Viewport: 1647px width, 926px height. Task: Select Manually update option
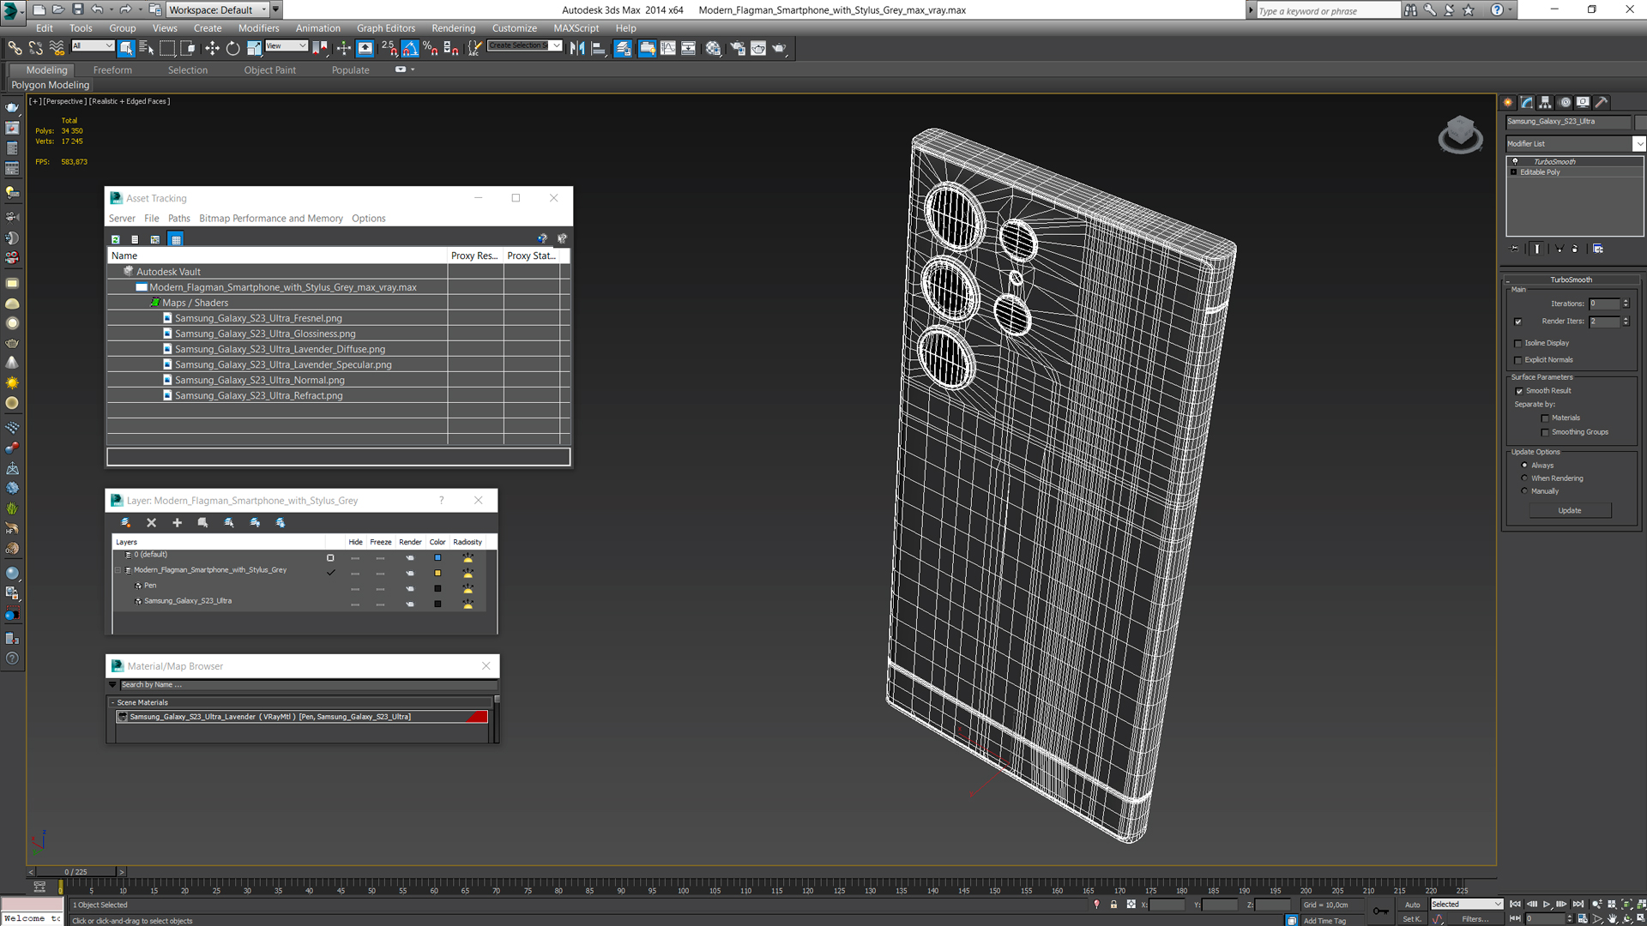(1524, 491)
